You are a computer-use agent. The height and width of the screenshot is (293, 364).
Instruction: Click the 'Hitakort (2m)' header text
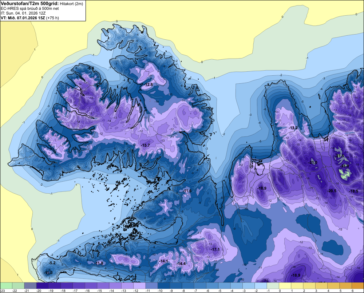coord(71,4)
